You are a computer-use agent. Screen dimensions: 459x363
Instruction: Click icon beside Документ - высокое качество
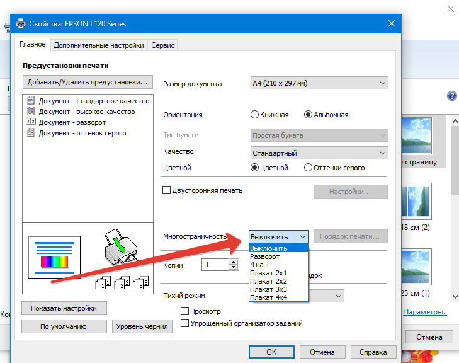[x=31, y=111]
